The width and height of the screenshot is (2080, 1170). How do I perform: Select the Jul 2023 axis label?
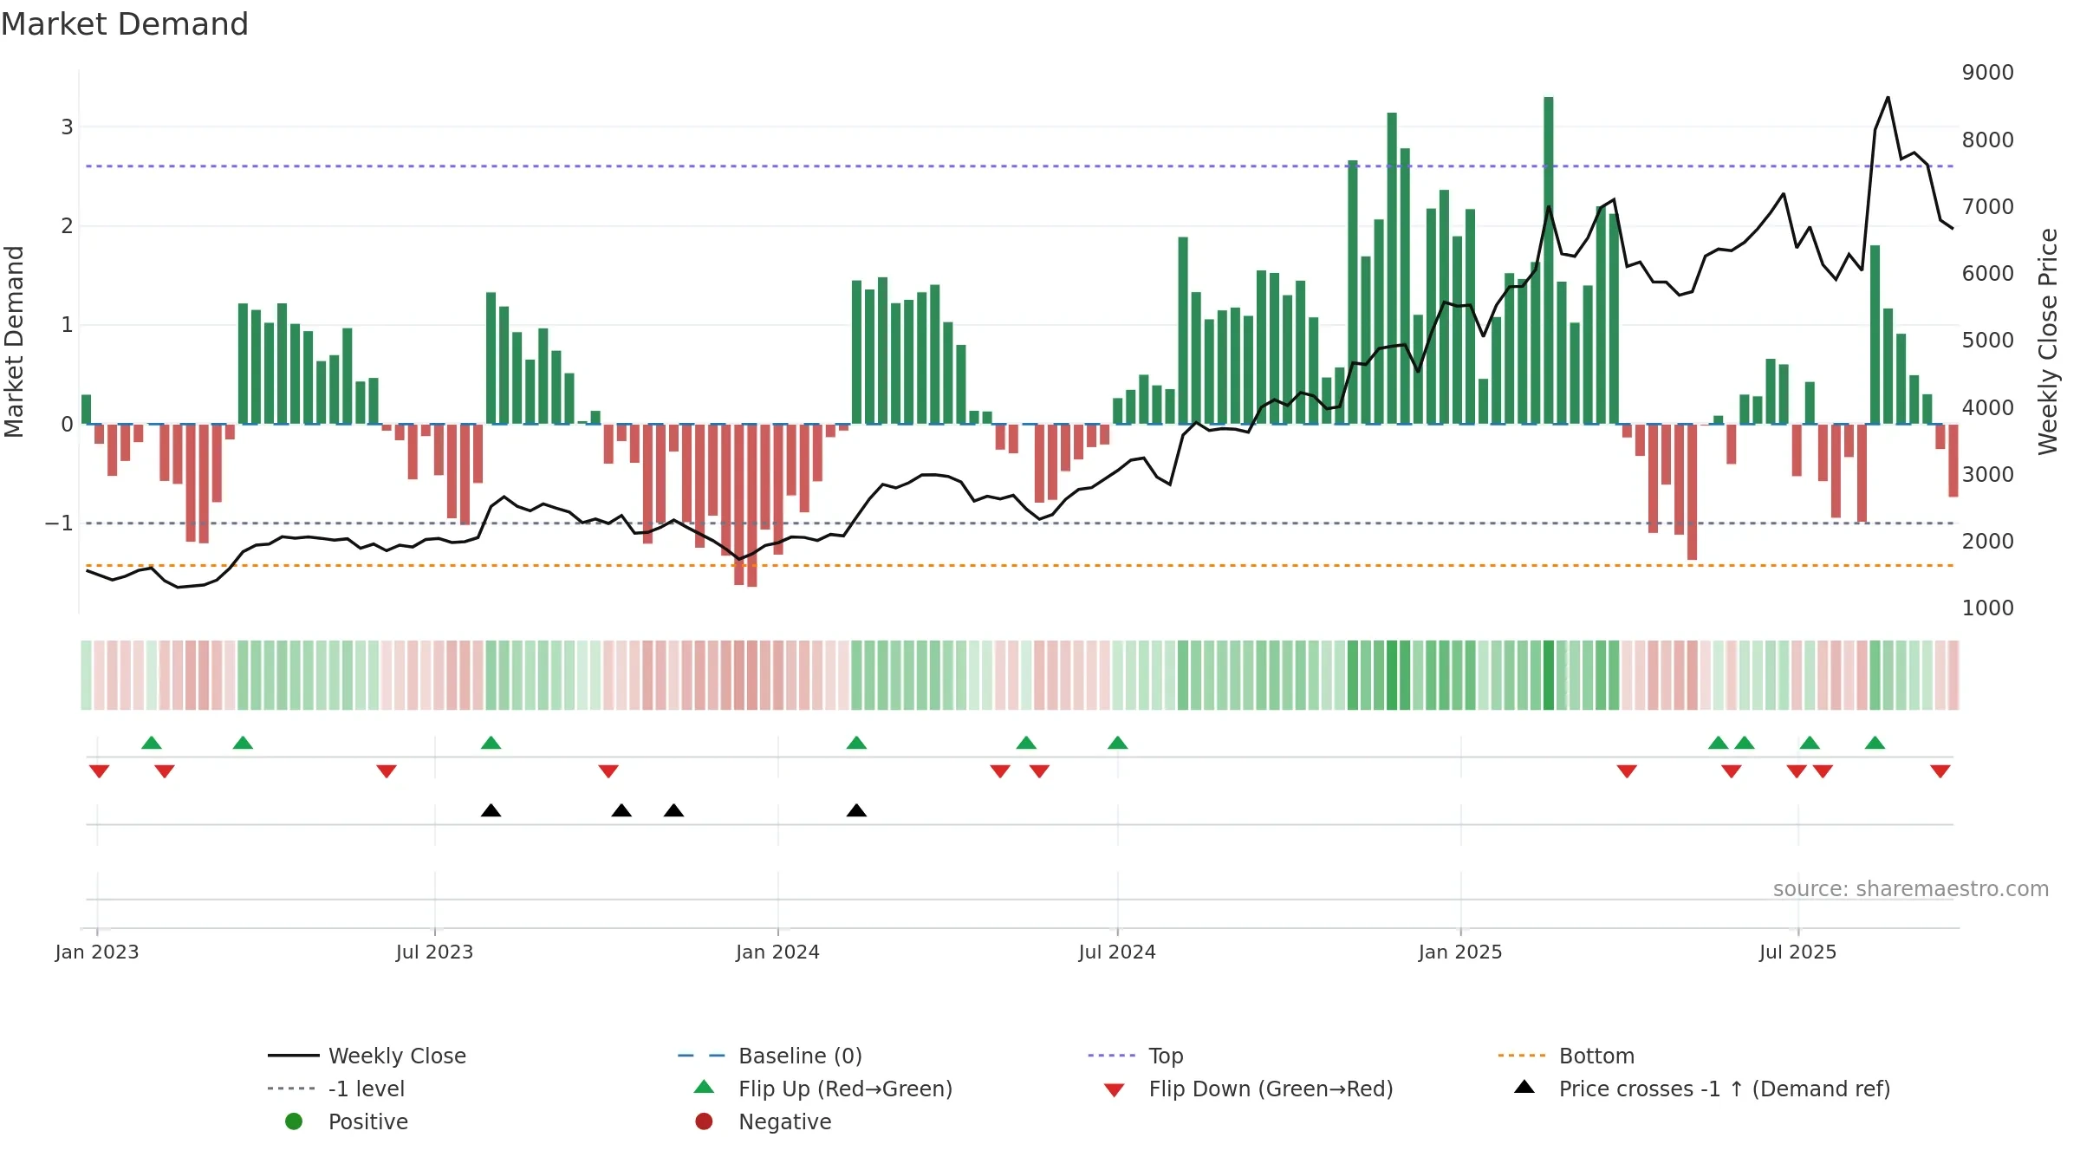(435, 952)
